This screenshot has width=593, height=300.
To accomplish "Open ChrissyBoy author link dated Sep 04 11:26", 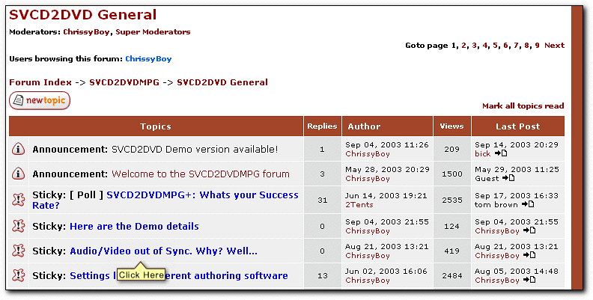I will [x=368, y=154].
